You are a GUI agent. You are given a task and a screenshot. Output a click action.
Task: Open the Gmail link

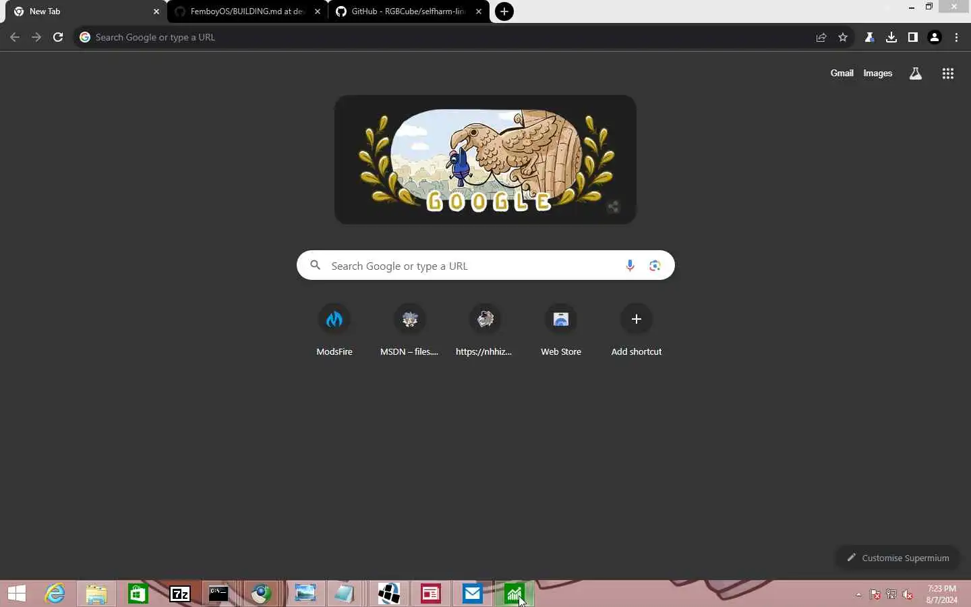(x=842, y=73)
